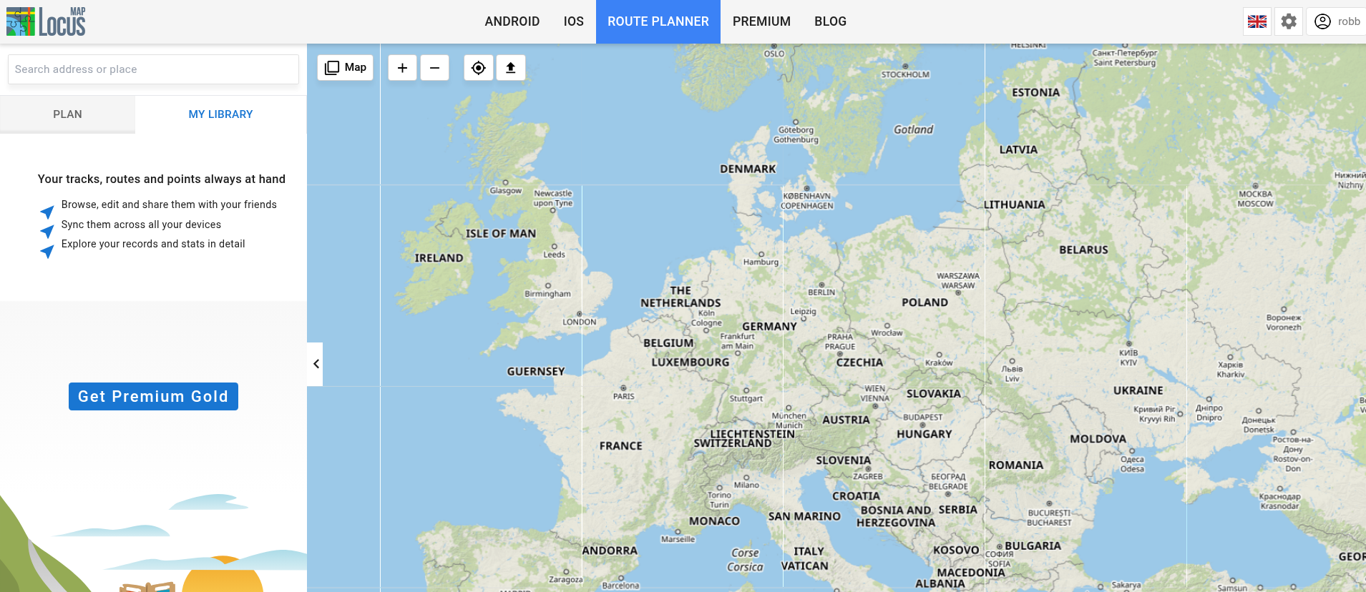Switch to the My Library tab
The image size is (1366, 592).
(x=220, y=114)
